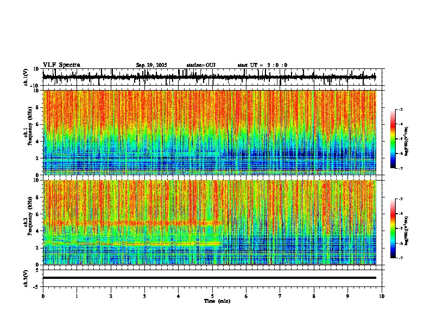Click the red 5 kHz band in ch.2 spectrogram
The height and width of the screenshot is (332, 430).
[x=133, y=223]
